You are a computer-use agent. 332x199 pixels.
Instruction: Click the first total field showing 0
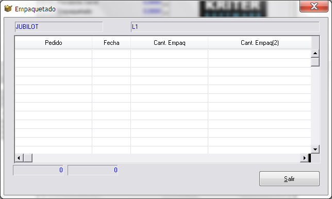tap(38, 170)
